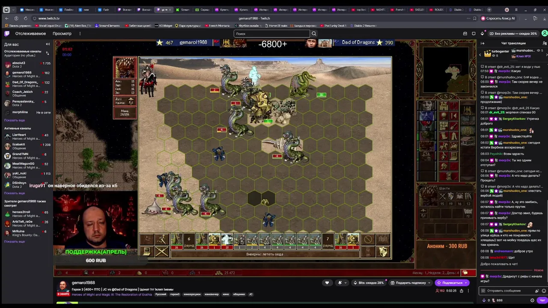Show more active channels
Screen dimensions: 548x308
(15, 193)
